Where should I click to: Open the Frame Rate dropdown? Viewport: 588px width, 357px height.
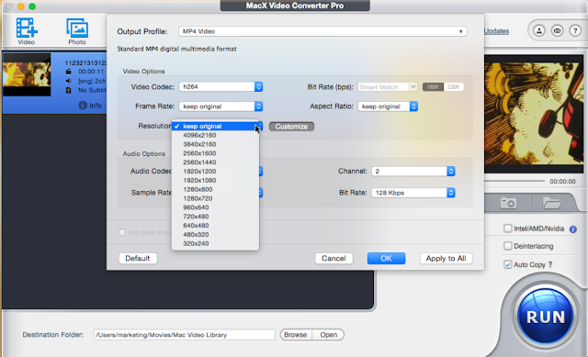point(220,106)
